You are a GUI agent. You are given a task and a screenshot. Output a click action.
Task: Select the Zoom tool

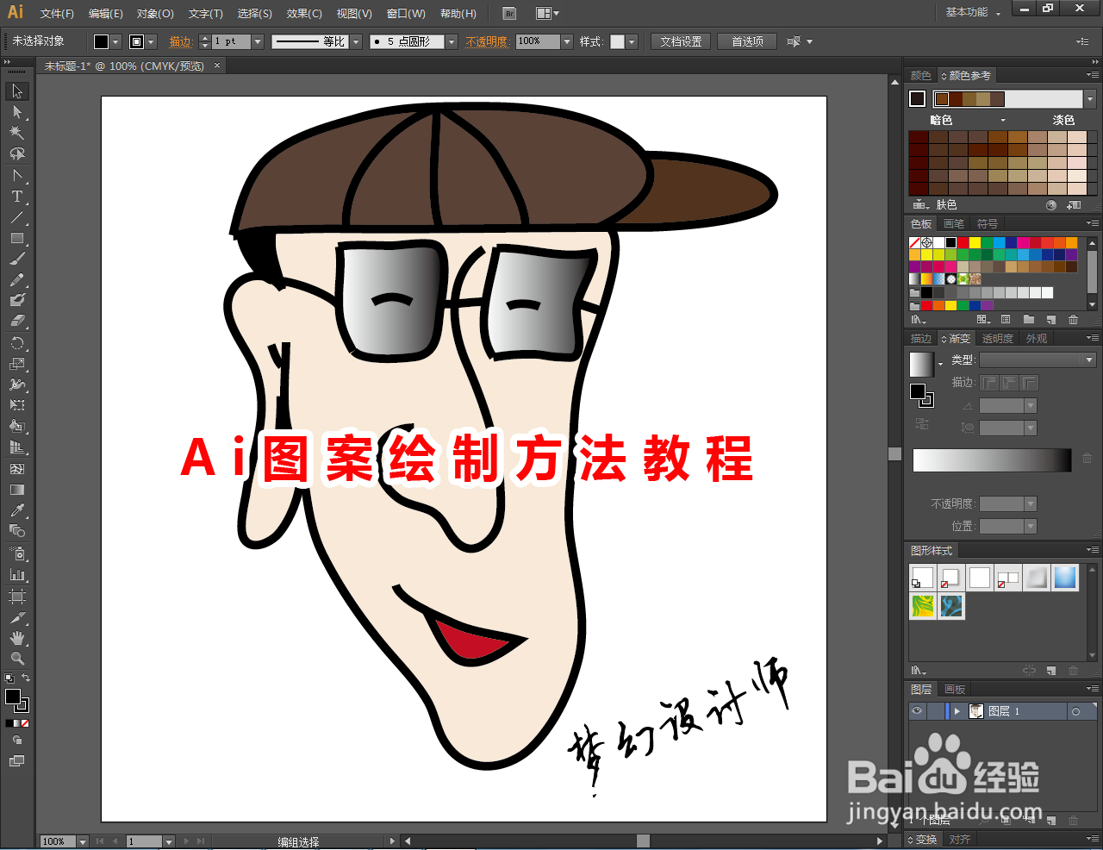click(x=17, y=658)
